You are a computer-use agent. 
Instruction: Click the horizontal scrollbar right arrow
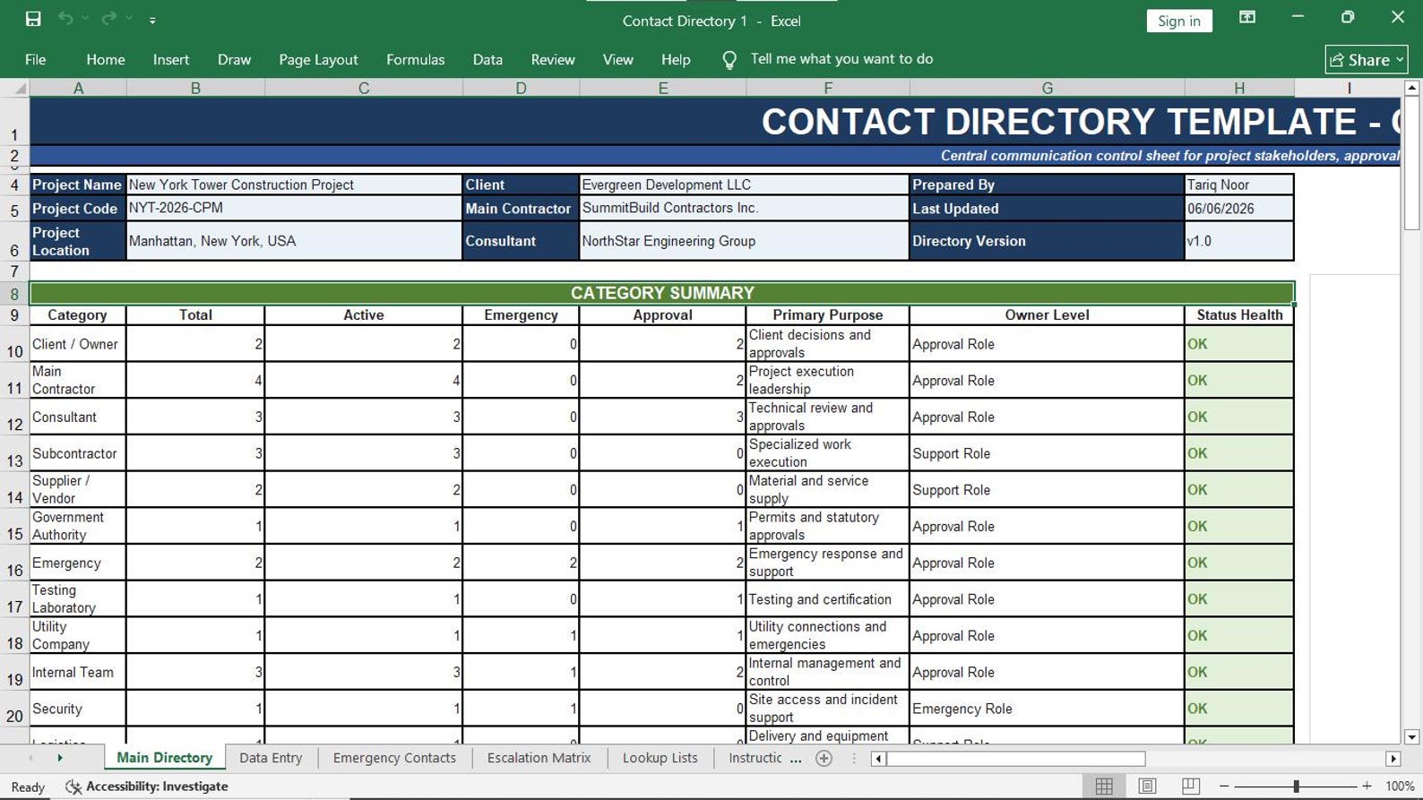pyautogui.click(x=1393, y=759)
